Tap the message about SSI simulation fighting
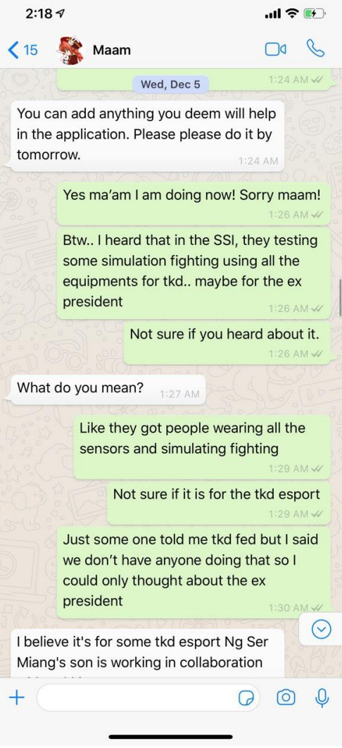 [194, 273]
